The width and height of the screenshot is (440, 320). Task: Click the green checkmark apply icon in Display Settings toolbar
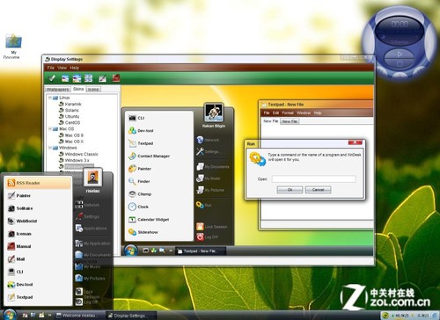[52, 78]
